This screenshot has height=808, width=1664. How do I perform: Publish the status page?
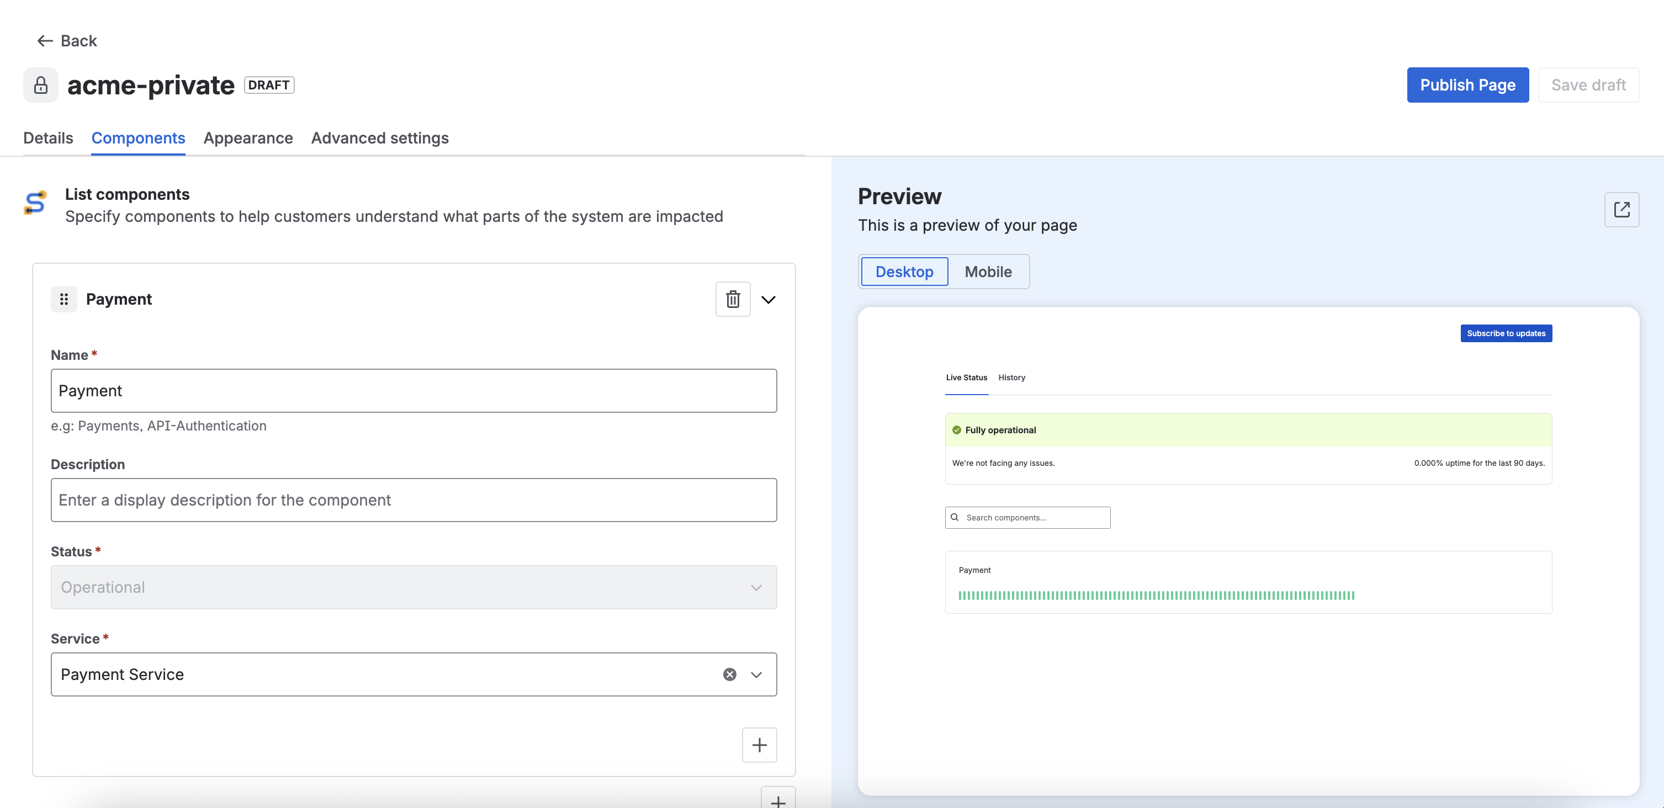(1467, 84)
